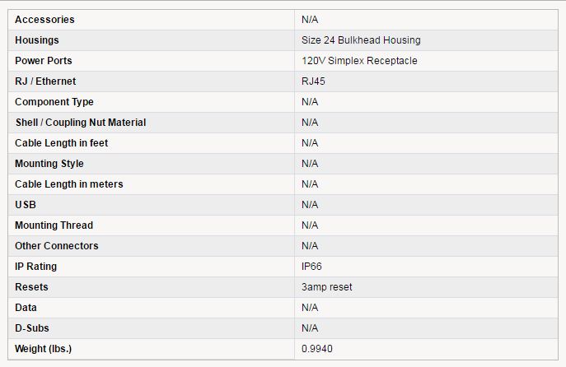This screenshot has width=566, height=367.
Task: Click Size 24 Bulkhead Housing value
Action: coord(361,40)
